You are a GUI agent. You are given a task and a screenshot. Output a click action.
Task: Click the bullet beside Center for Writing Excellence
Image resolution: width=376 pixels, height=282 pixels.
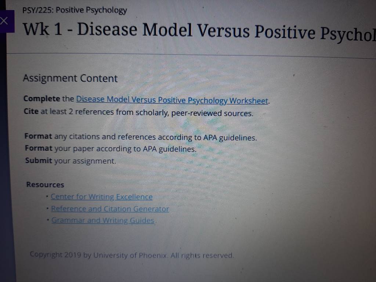tap(47, 196)
